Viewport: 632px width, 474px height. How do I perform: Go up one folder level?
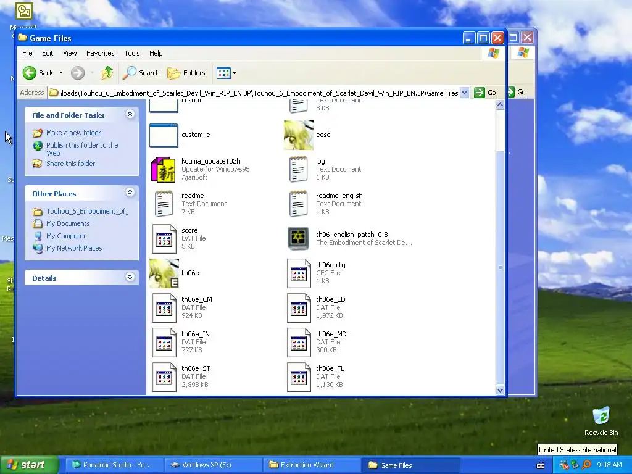(x=107, y=73)
